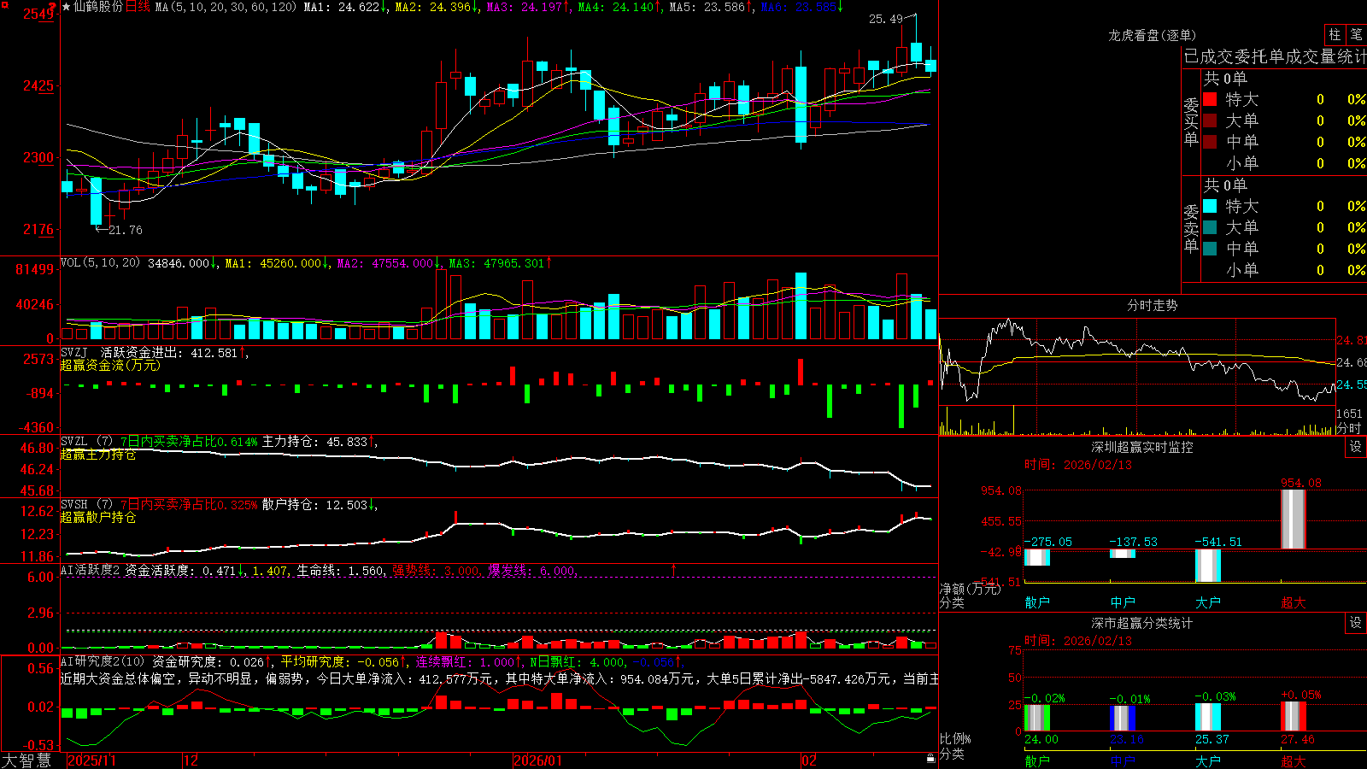This screenshot has width=1367, height=769.
Task: Click the lock icon at the chart's bottom edge
Action: tap(930, 759)
